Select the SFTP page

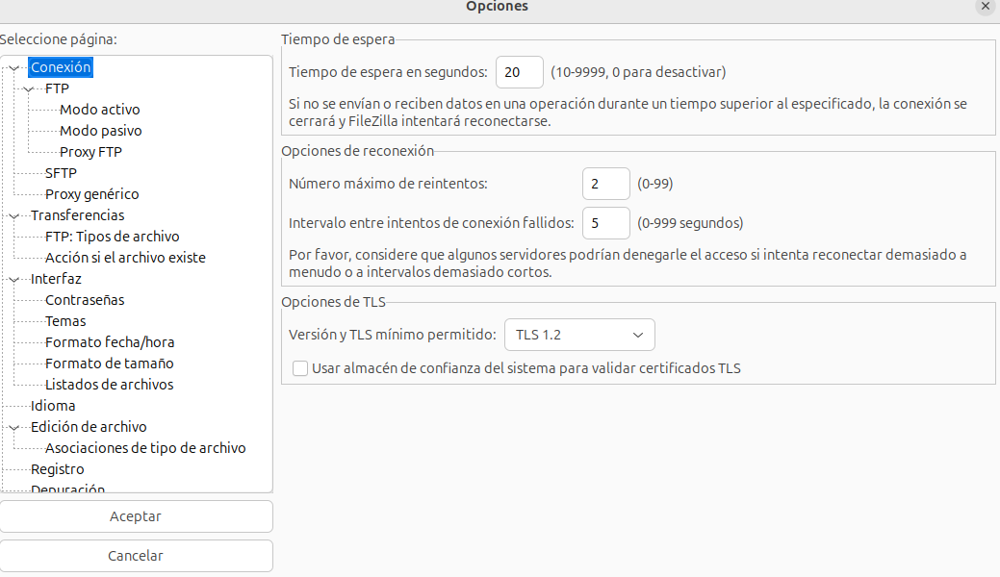[61, 173]
